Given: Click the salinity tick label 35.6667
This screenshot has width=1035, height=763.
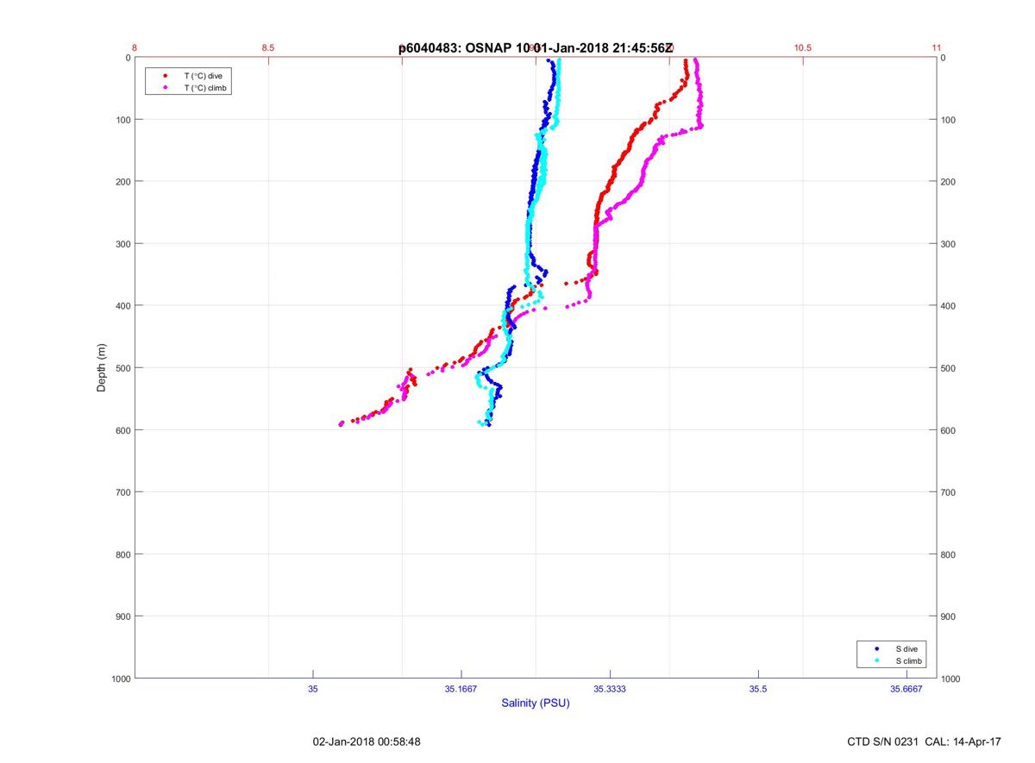Looking at the screenshot, I should (x=906, y=689).
